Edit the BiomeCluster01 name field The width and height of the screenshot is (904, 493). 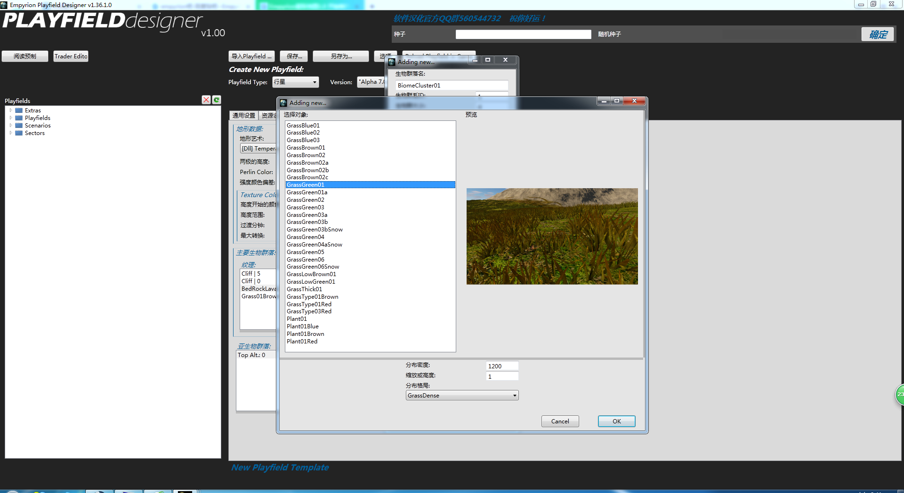(x=452, y=85)
